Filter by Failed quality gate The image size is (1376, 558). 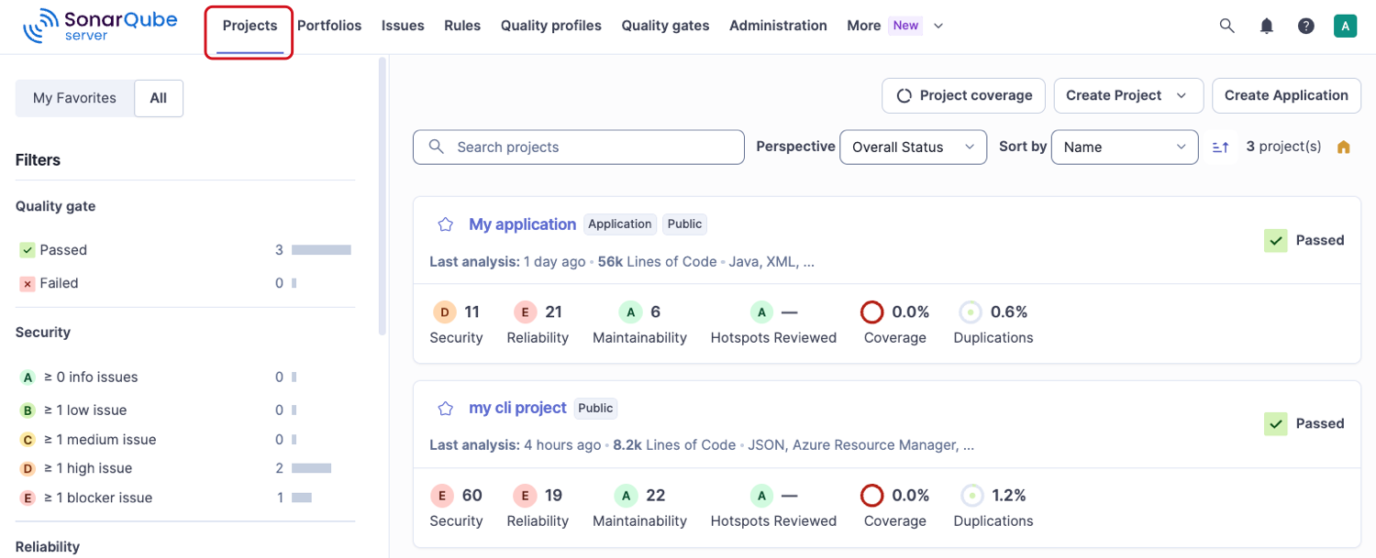(x=184, y=283)
